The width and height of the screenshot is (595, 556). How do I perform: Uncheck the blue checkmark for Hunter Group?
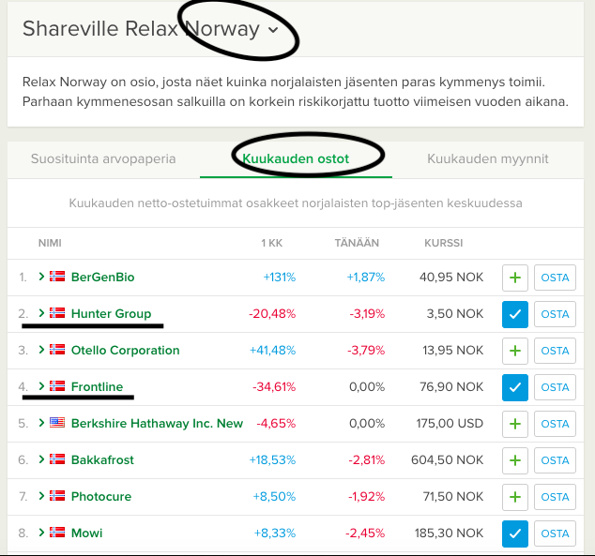click(x=515, y=314)
